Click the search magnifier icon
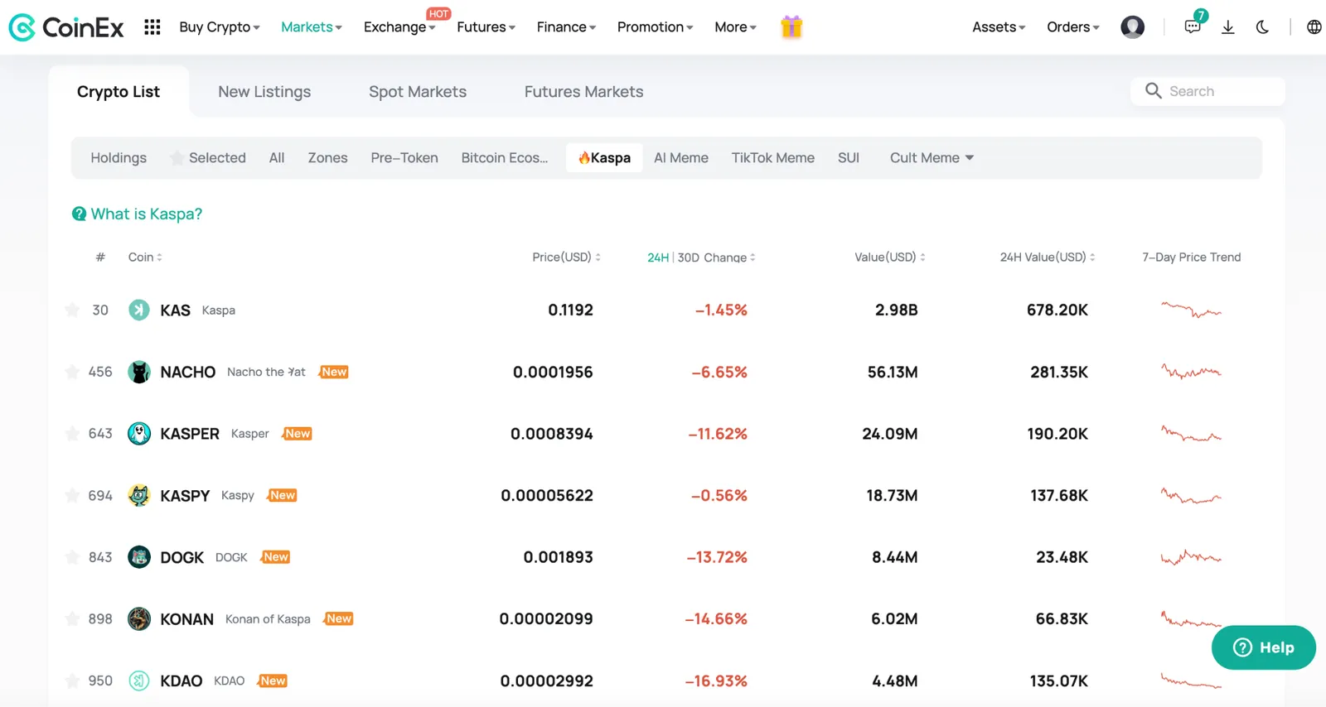The width and height of the screenshot is (1326, 707). coord(1153,91)
